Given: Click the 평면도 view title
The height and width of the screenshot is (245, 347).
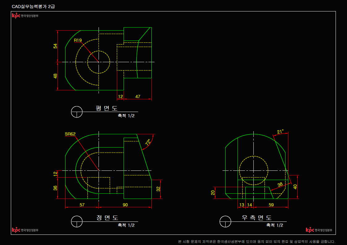Looking at the screenshot, I should pos(106,108).
